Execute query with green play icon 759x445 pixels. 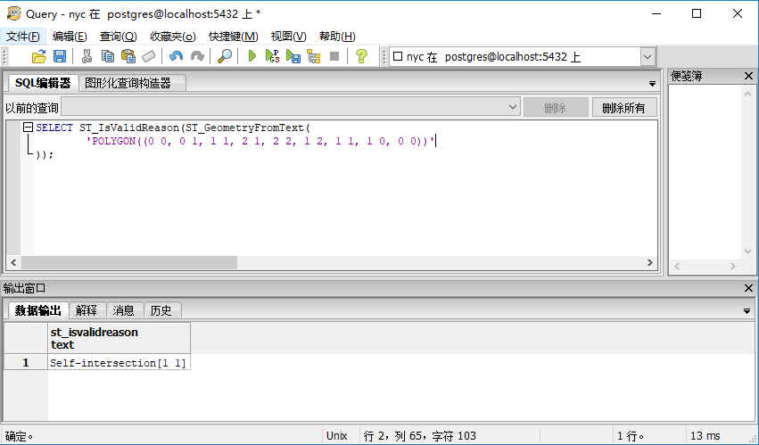pos(252,57)
